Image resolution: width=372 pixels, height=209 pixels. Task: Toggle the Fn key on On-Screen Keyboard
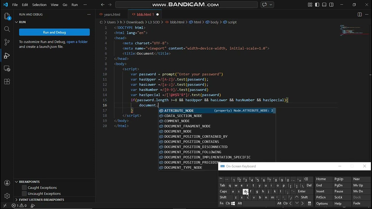point(222,203)
